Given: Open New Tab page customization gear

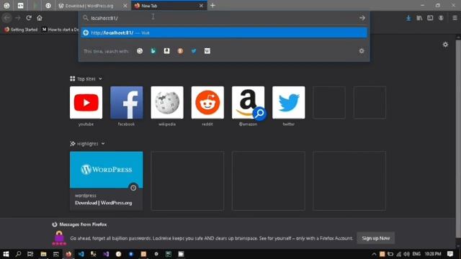Looking at the screenshot, I should click(445, 45).
